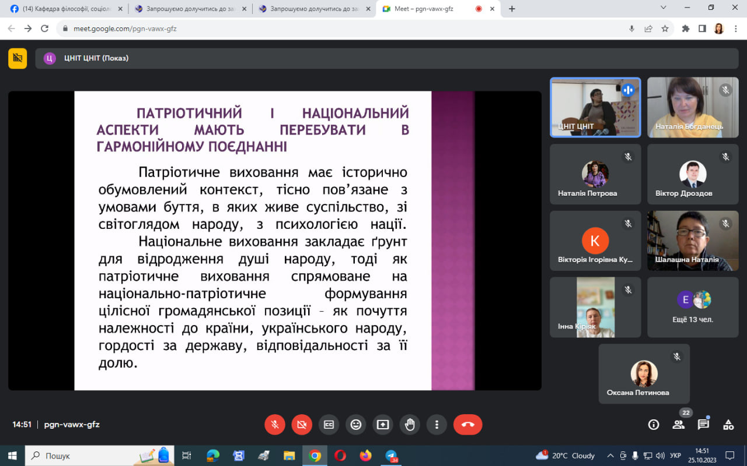Open the Windows Start menu
The width and height of the screenshot is (747, 466).
pos(12,456)
